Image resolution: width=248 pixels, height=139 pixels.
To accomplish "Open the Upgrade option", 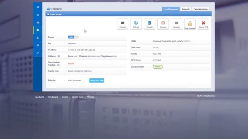I will tap(177, 24).
